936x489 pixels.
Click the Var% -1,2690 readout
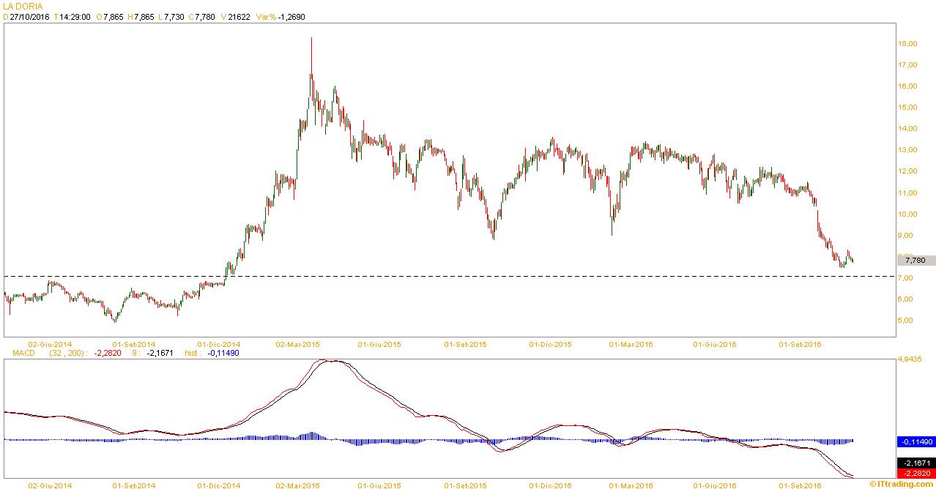coord(281,17)
